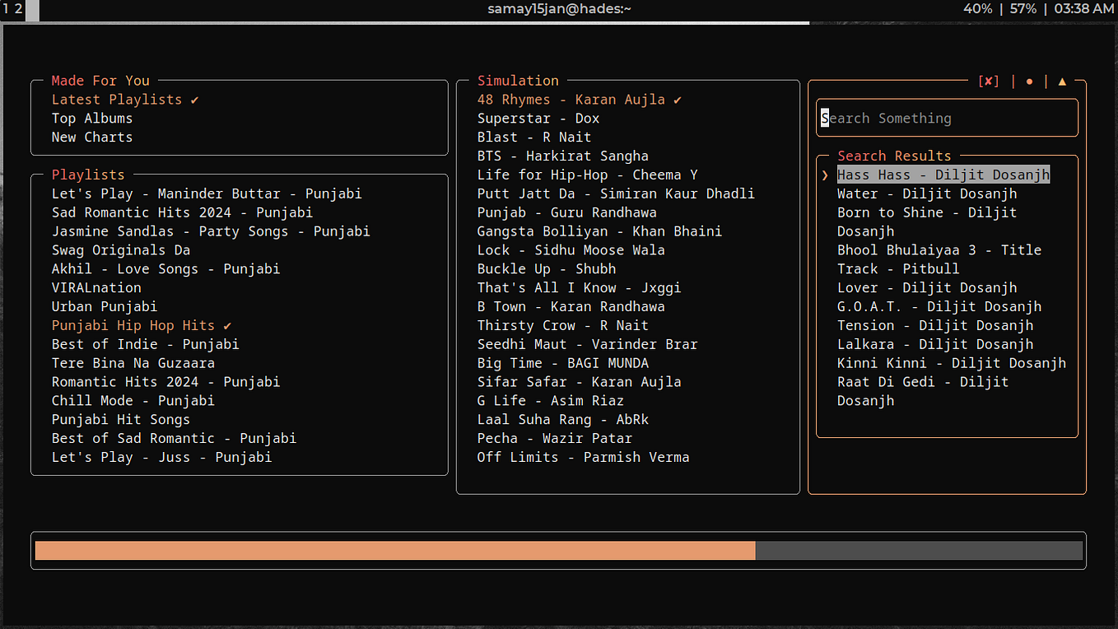The width and height of the screenshot is (1118, 629).
Task: Expand the Simulation panel header
Action: (518, 80)
